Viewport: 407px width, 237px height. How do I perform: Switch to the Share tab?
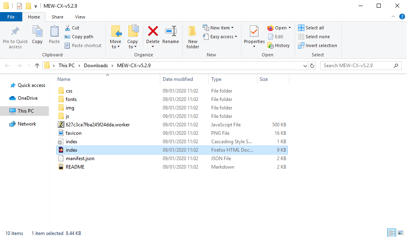[57, 17]
